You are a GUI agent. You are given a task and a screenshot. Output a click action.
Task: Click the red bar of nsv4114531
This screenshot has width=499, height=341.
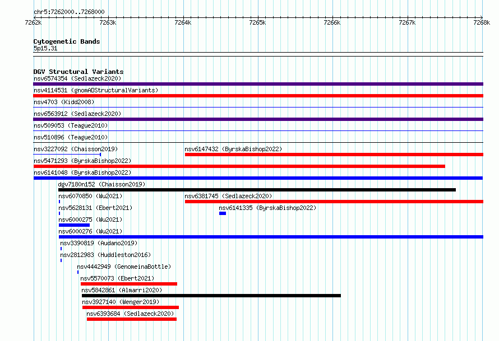point(258,96)
